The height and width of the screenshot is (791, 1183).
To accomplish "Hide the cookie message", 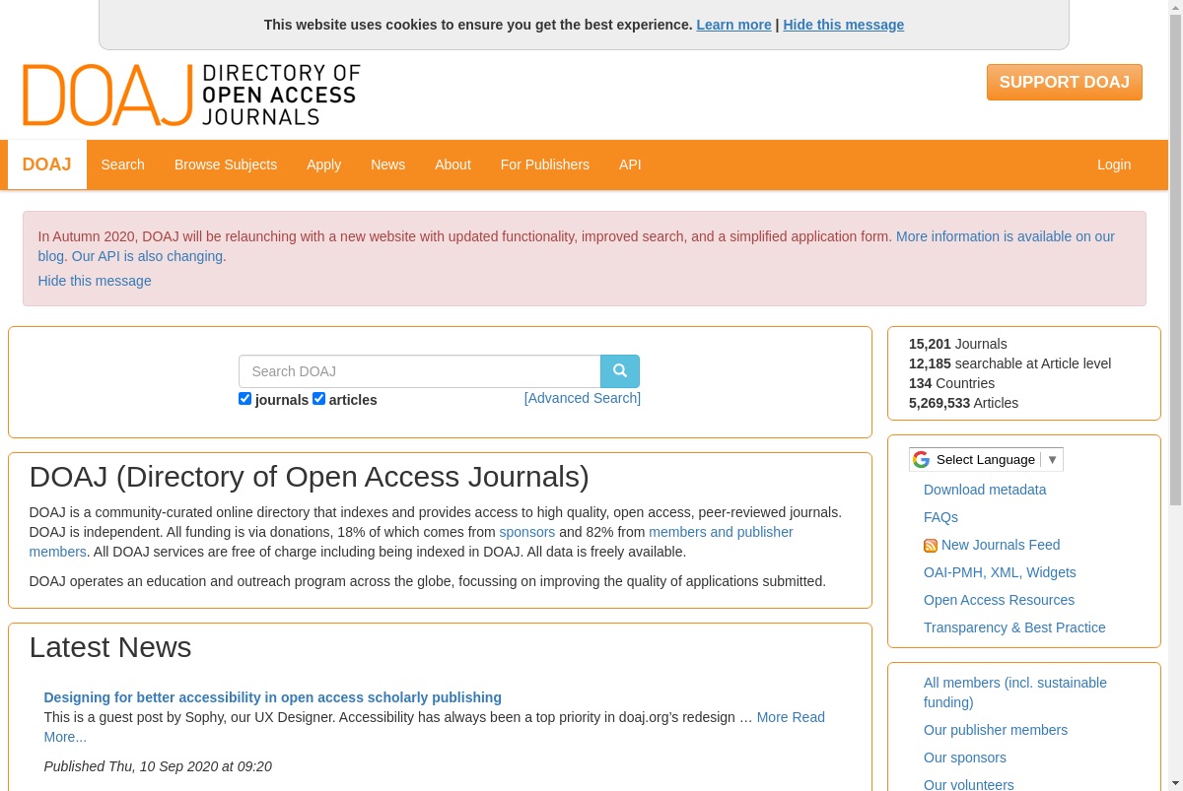I will (x=843, y=25).
